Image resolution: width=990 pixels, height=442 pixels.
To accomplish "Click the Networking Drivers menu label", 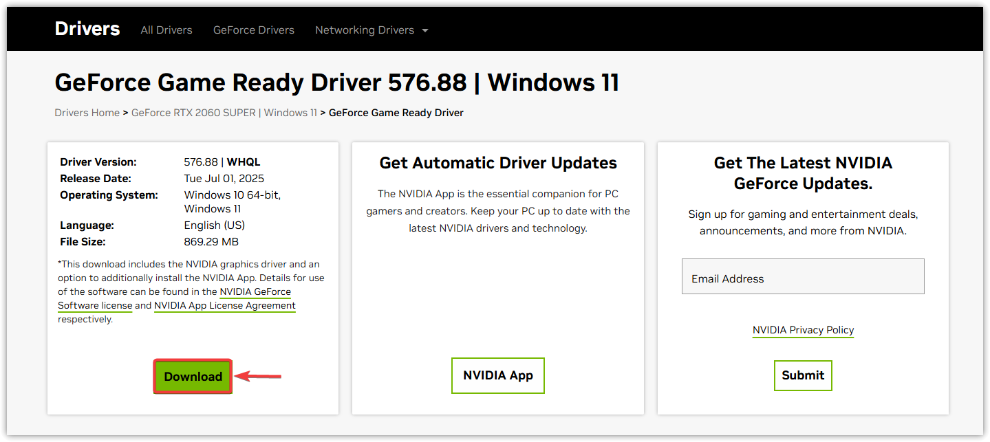I will coord(364,30).
